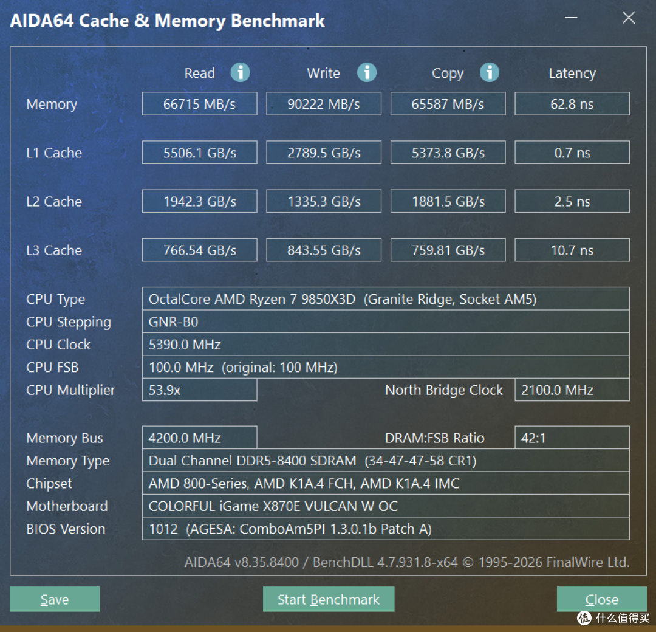Click the CPU Clock field 5390.0 MHz
This screenshot has height=632, width=656.
[386, 345]
